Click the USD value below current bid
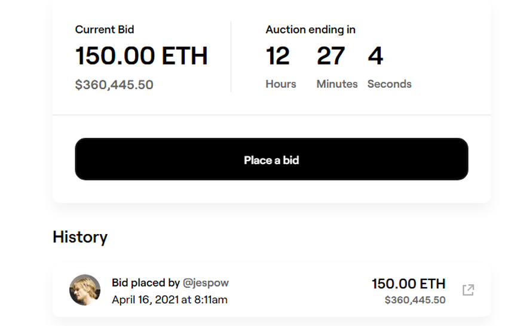The width and height of the screenshot is (508, 326). (x=114, y=85)
